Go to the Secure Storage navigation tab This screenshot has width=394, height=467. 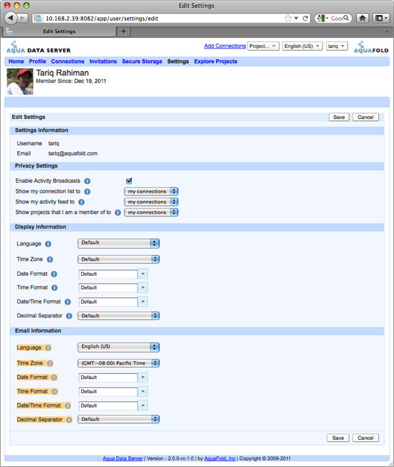[142, 62]
